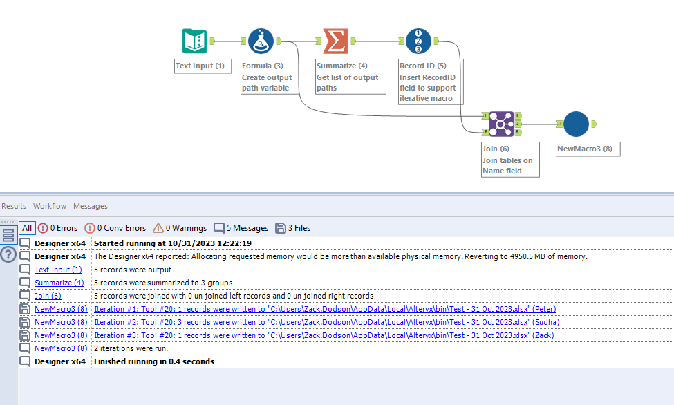The image size is (674, 405).
Task: Click the Join tool icon
Action: (503, 124)
